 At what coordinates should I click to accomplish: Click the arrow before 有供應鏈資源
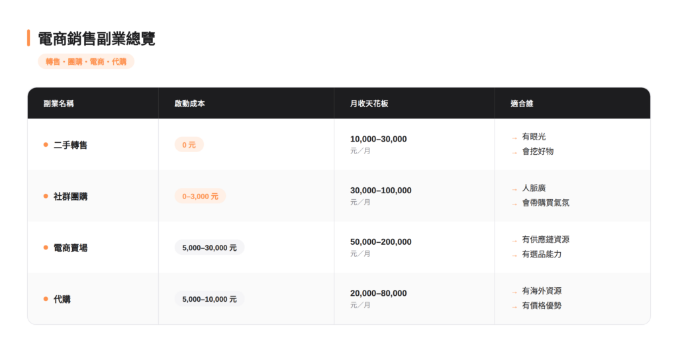click(514, 240)
